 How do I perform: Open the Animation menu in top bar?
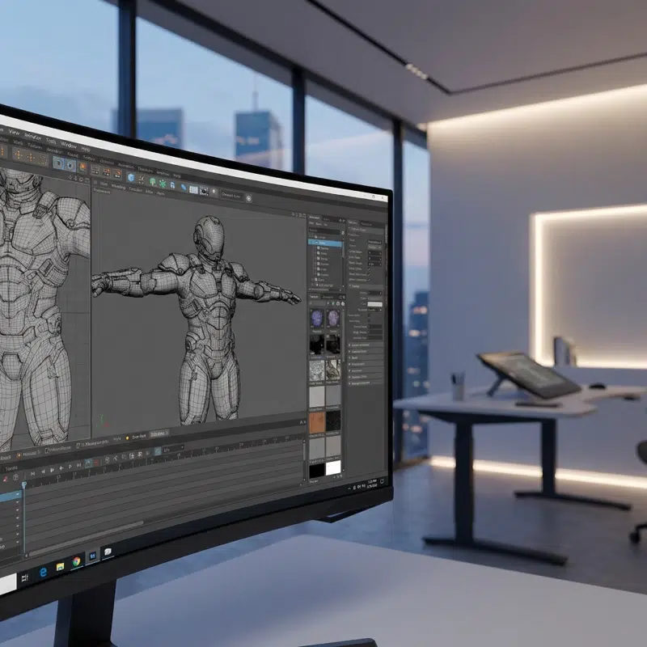point(32,137)
